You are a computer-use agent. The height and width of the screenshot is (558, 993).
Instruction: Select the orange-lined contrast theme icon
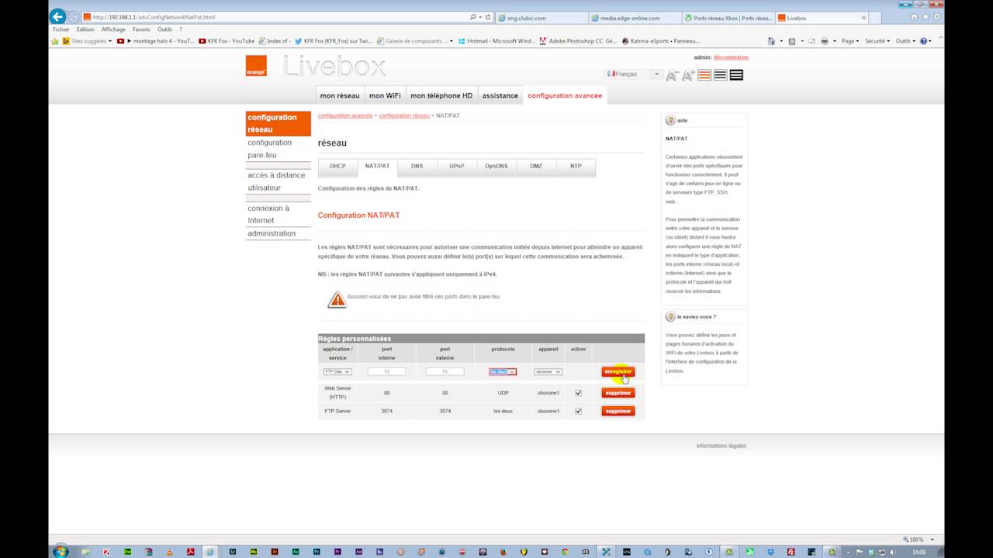pyautogui.click(x=704, y=75)
